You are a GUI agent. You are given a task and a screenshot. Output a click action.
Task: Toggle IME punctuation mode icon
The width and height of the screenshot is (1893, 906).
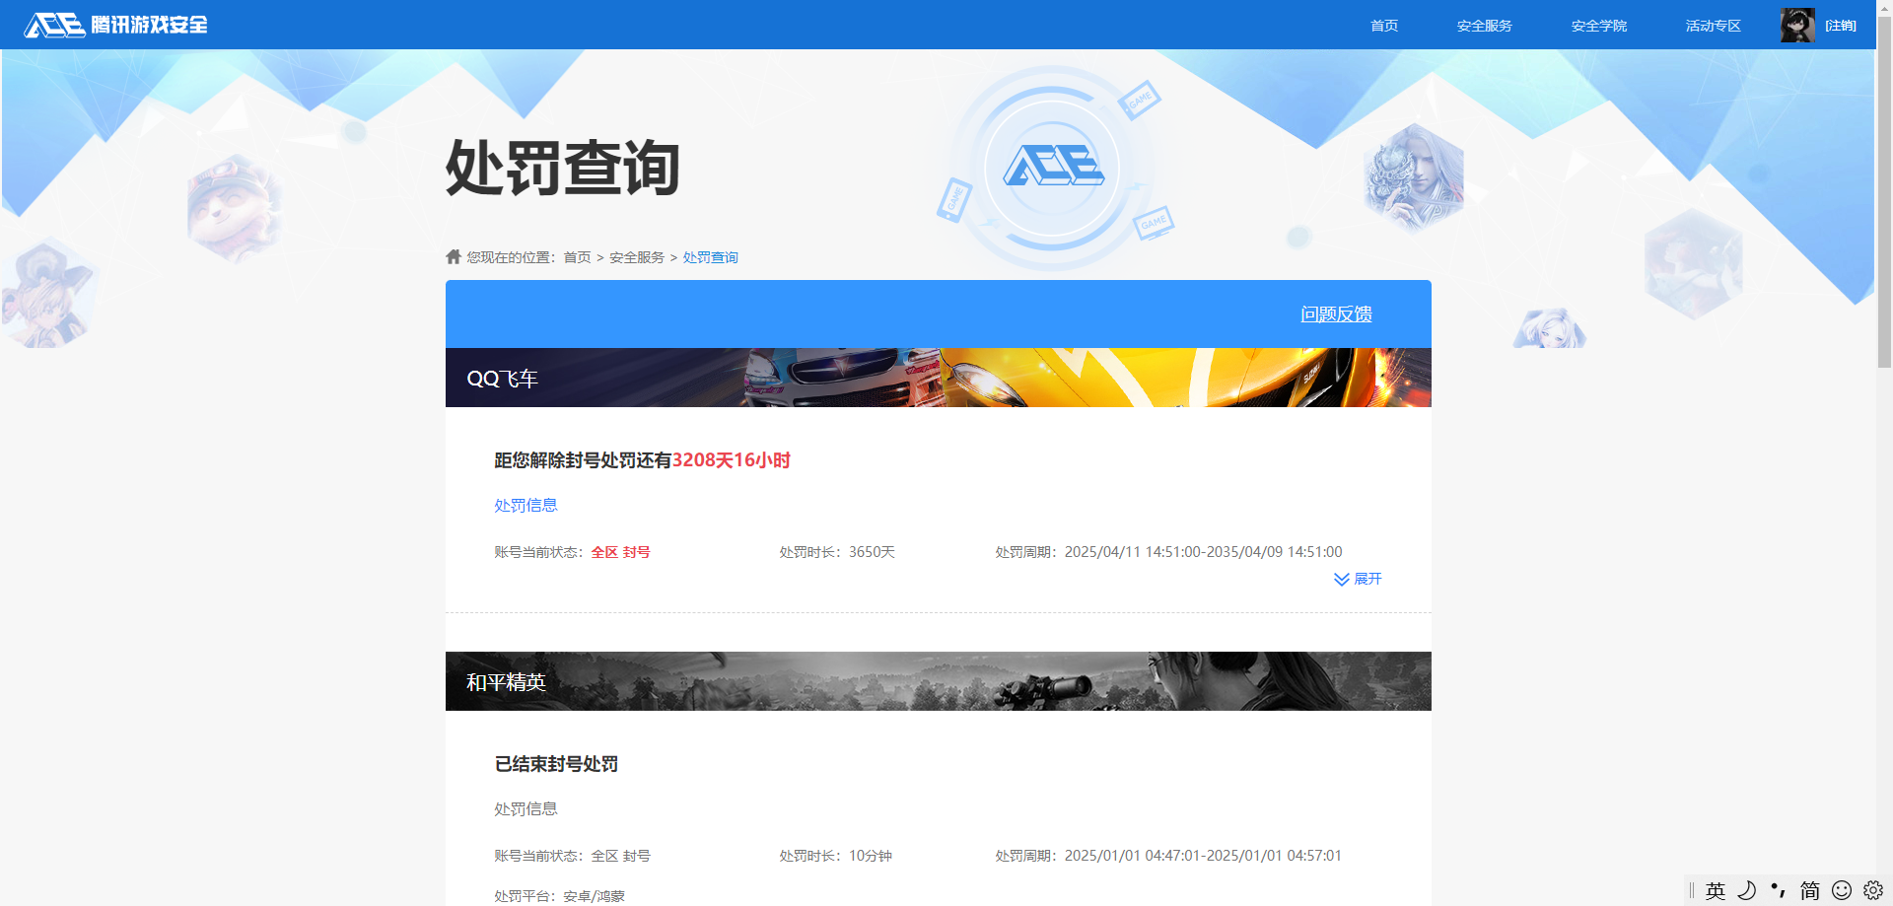point(1779,890)
